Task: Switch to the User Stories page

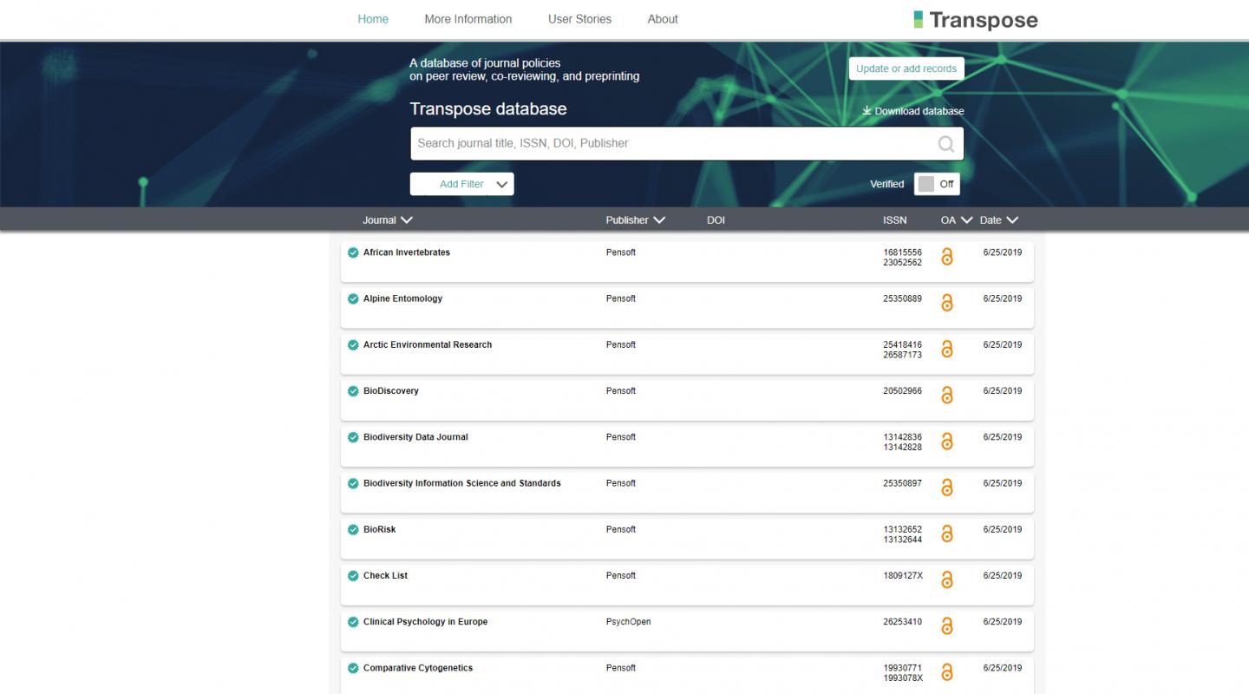Action: pos(579,18)
